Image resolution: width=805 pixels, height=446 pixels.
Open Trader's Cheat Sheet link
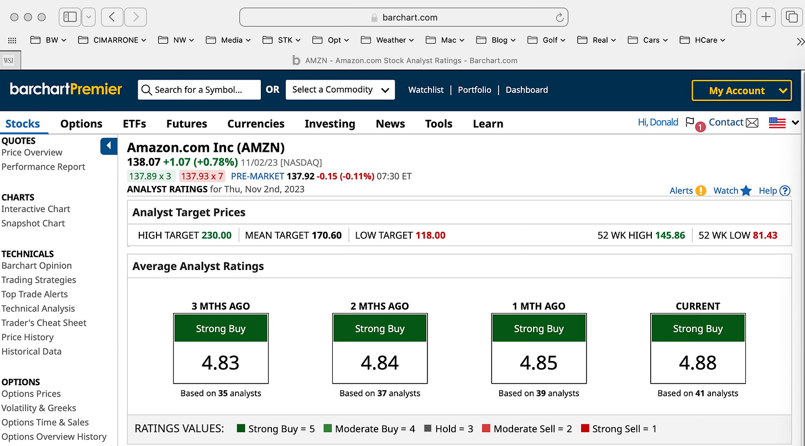[x=44, y=323]
